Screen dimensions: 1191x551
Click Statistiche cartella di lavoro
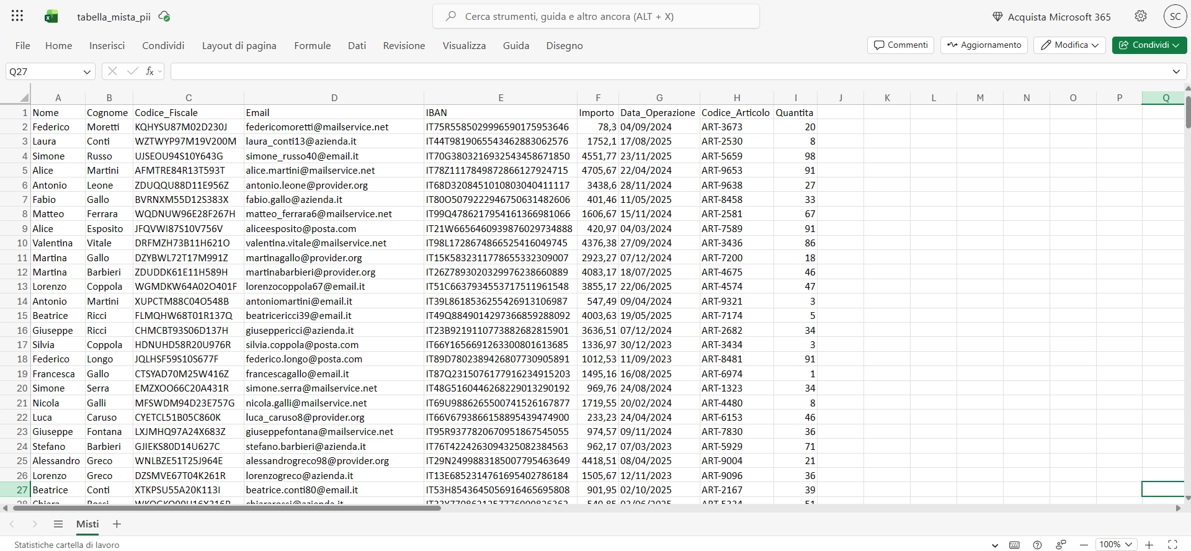coord(67,545)
